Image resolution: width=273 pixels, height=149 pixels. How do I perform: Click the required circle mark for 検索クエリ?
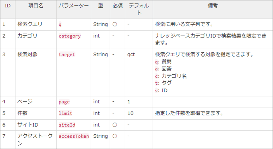click(114, 24)
